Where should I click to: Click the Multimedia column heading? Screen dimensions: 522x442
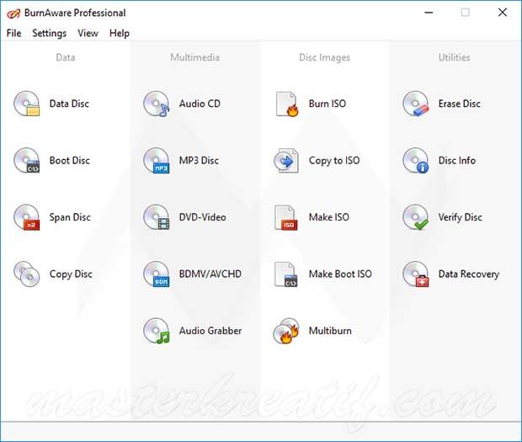pos(194,57)
